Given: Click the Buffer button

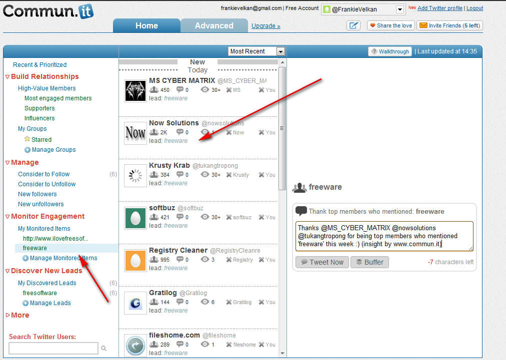Looking at the screenshot, I should click(369, 262).
